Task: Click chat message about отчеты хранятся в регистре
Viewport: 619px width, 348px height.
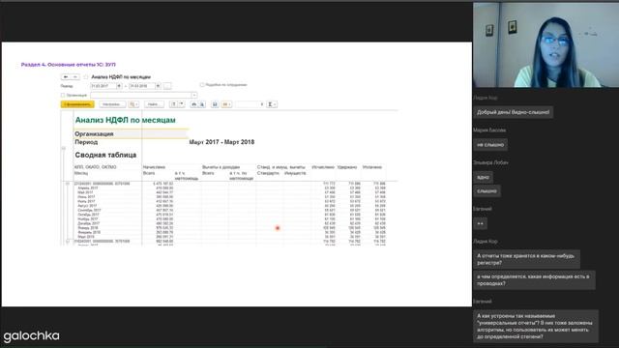Action: click(526, 259)
